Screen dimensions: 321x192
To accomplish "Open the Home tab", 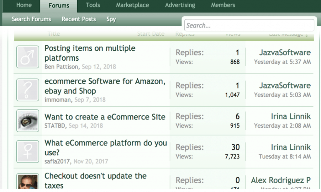I will click(x=24, y=5).
